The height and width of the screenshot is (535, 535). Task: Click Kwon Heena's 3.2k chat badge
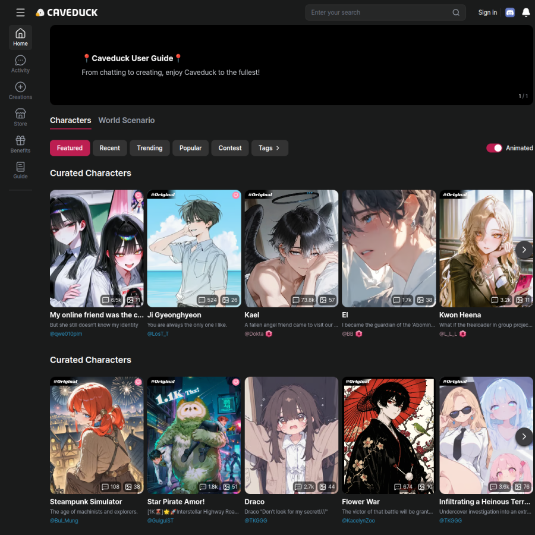(501, 300)
